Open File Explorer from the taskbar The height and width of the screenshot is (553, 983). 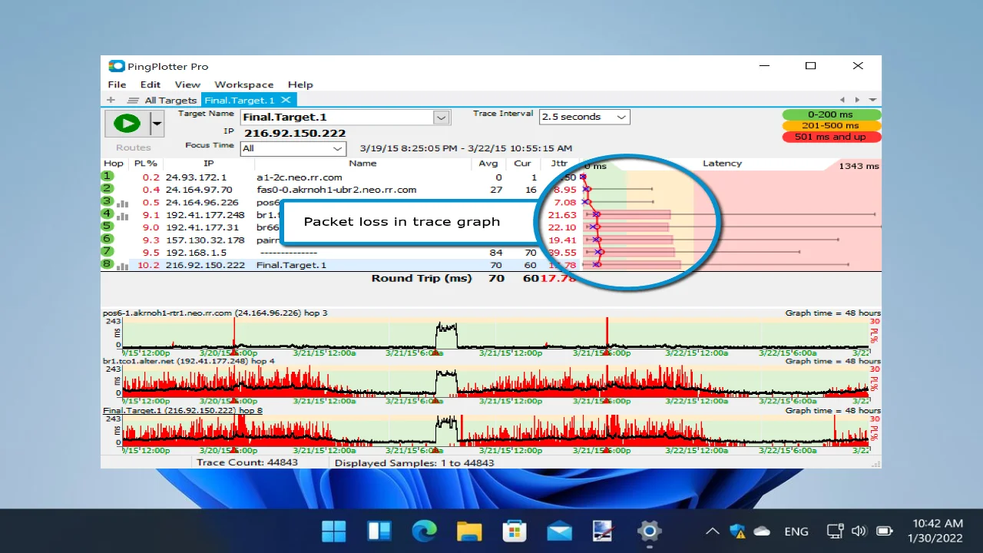point(469,531)
